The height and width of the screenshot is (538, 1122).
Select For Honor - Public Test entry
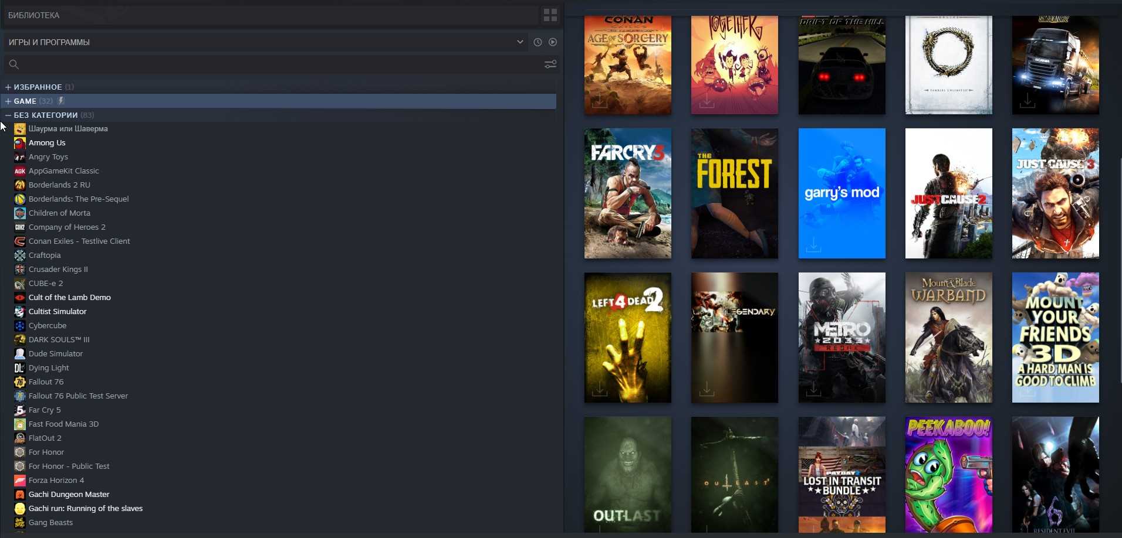(x=69, y=467)
